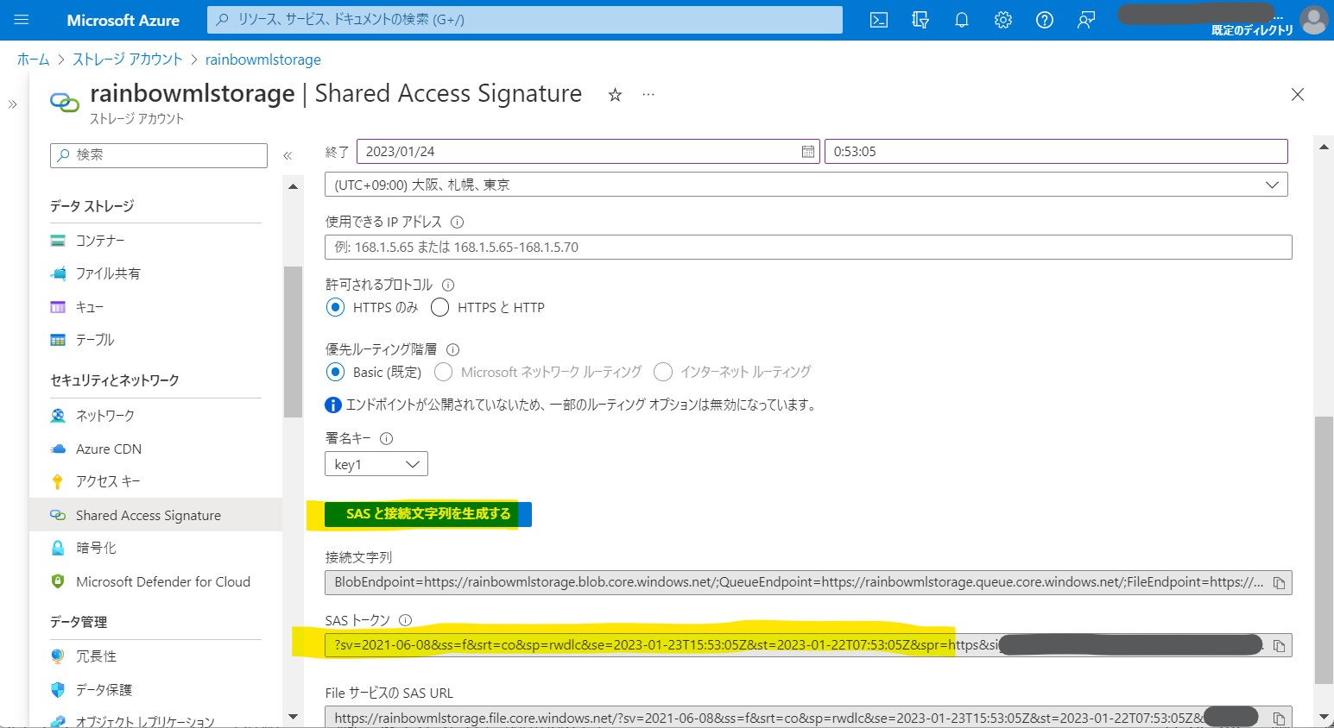The image size is (1334, 728).
Task: Close the Shared Access Signature blade
Action: coord(1297,94)
